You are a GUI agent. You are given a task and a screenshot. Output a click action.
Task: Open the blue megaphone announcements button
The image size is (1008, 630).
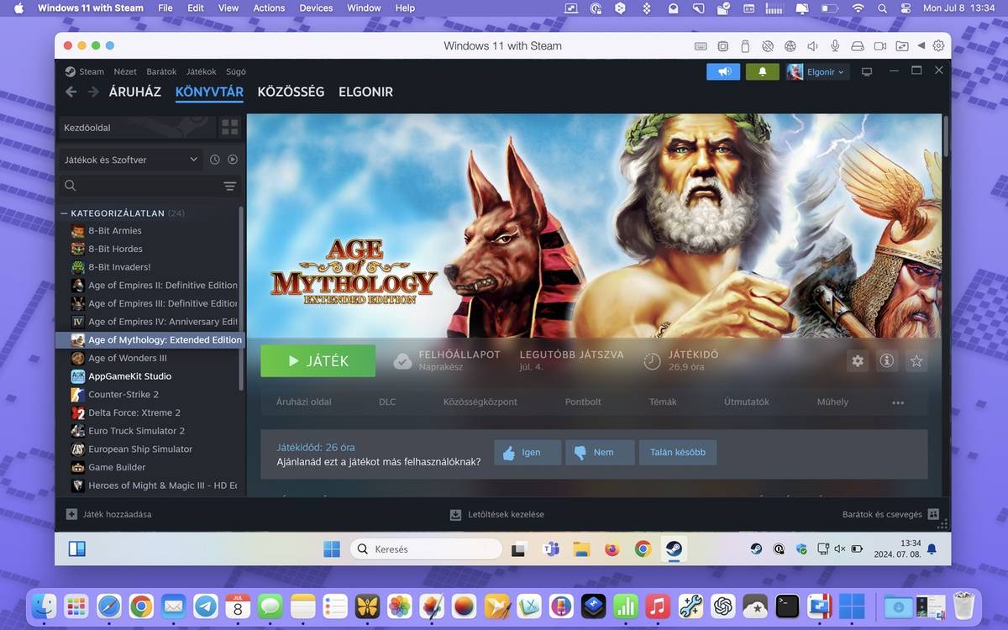(723, 72)
